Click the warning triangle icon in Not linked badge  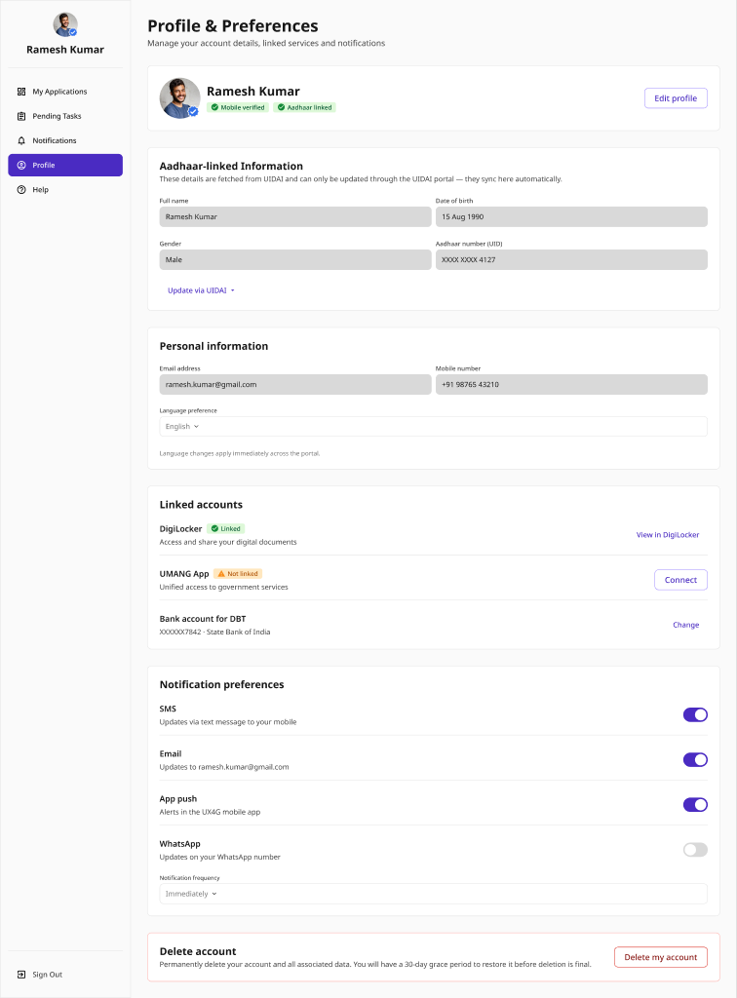click(221, 573)
